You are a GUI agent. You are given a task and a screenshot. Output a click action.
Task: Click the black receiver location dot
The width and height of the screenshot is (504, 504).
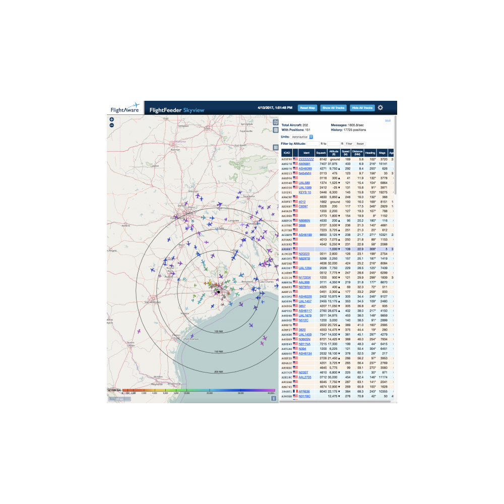(219, 292)
